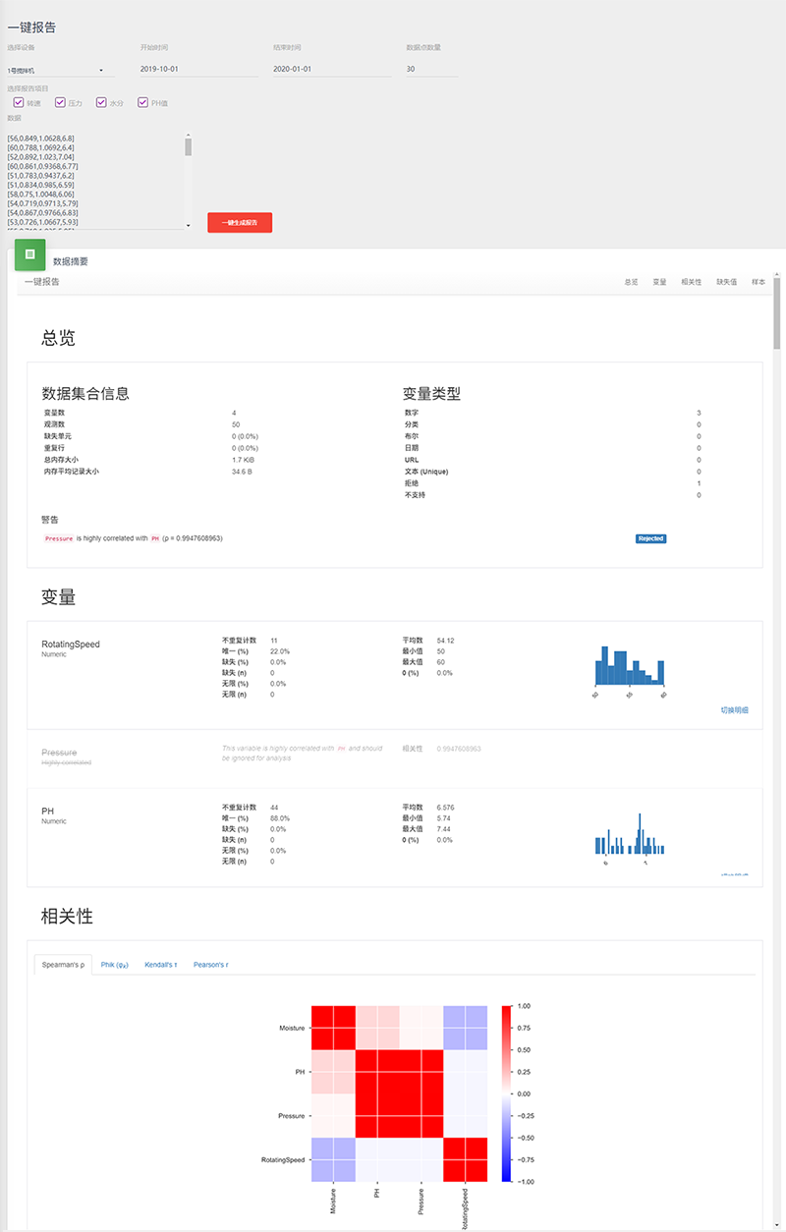Click the RotatingSpeed histogram thumbnail
Screen dimensions: 786x1232
pyautogui.click(x=631, y=670)
